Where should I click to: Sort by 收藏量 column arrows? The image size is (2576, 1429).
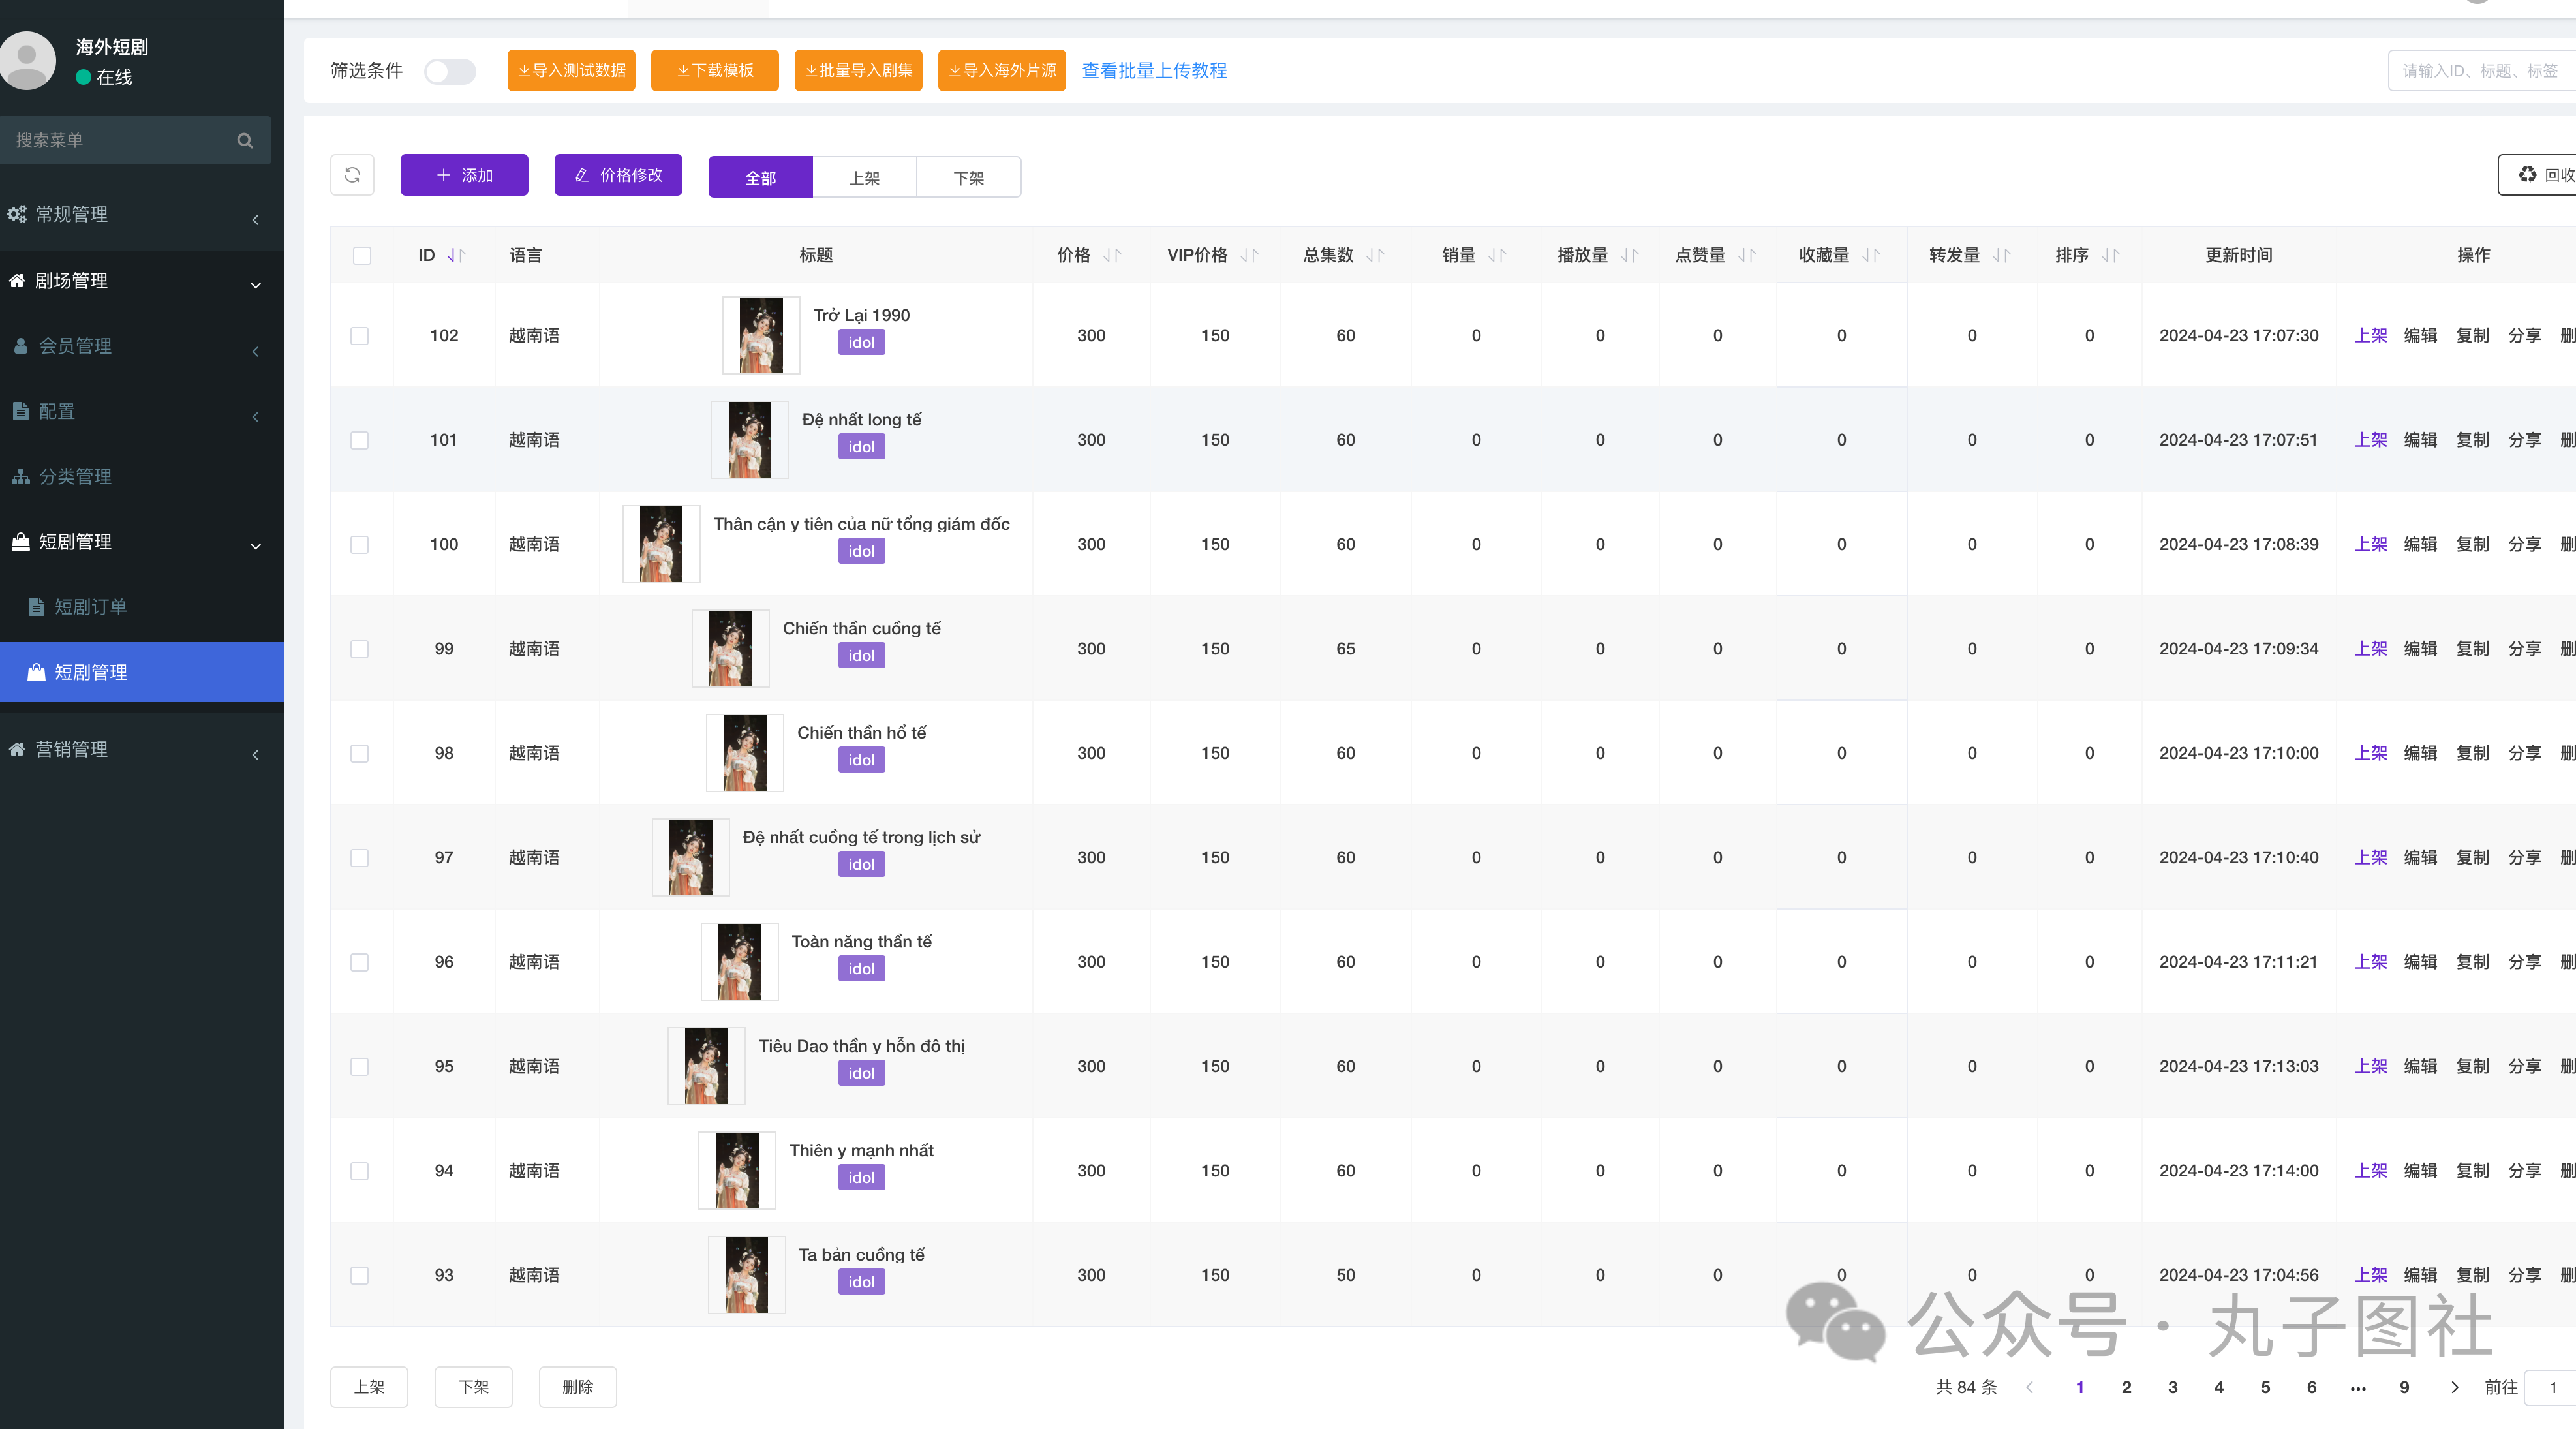pos(1872,256)
